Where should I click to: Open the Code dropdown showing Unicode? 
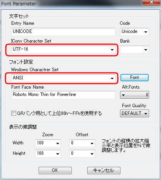(x=134, y=32)
